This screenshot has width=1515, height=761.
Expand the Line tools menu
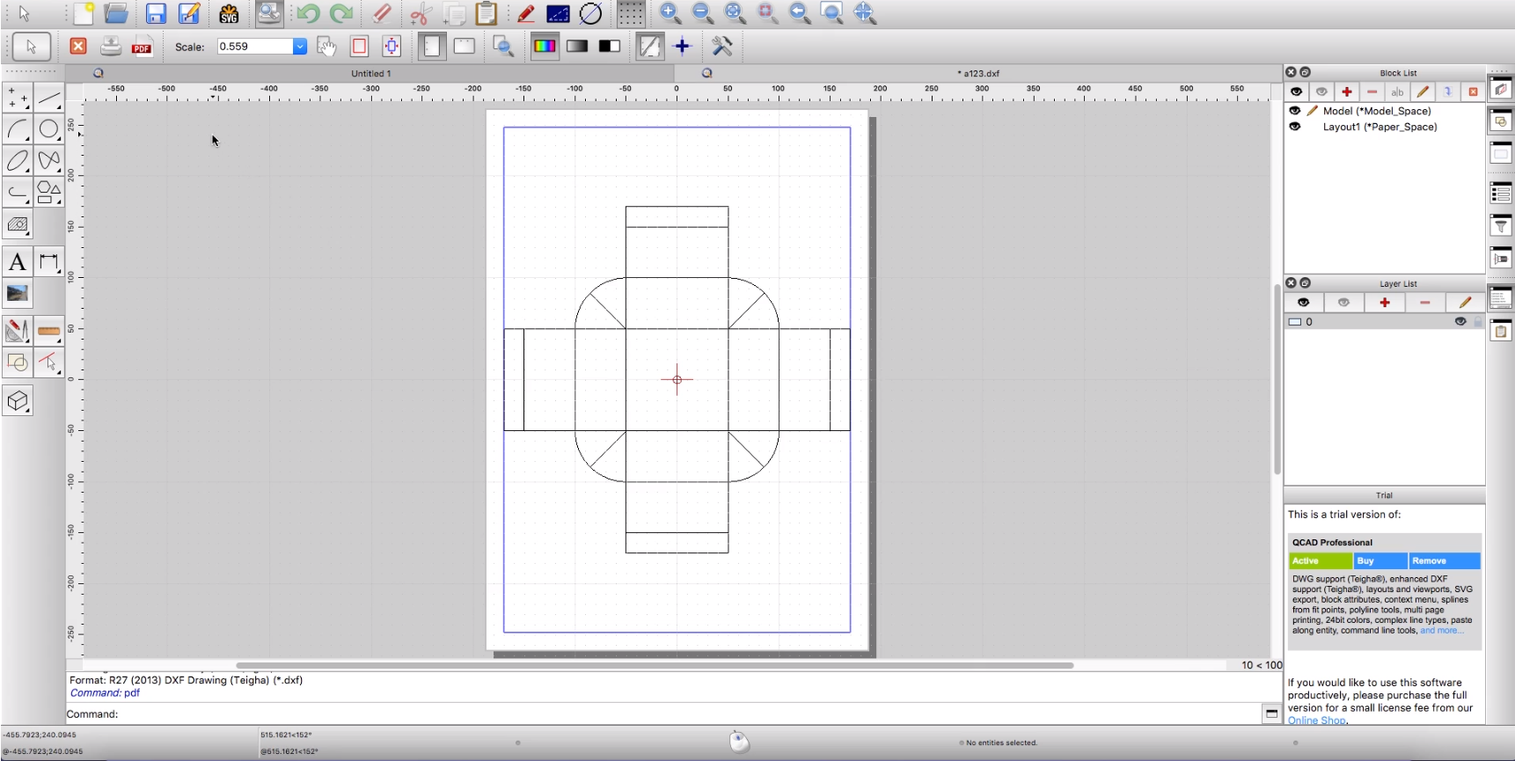click(49, 98)
